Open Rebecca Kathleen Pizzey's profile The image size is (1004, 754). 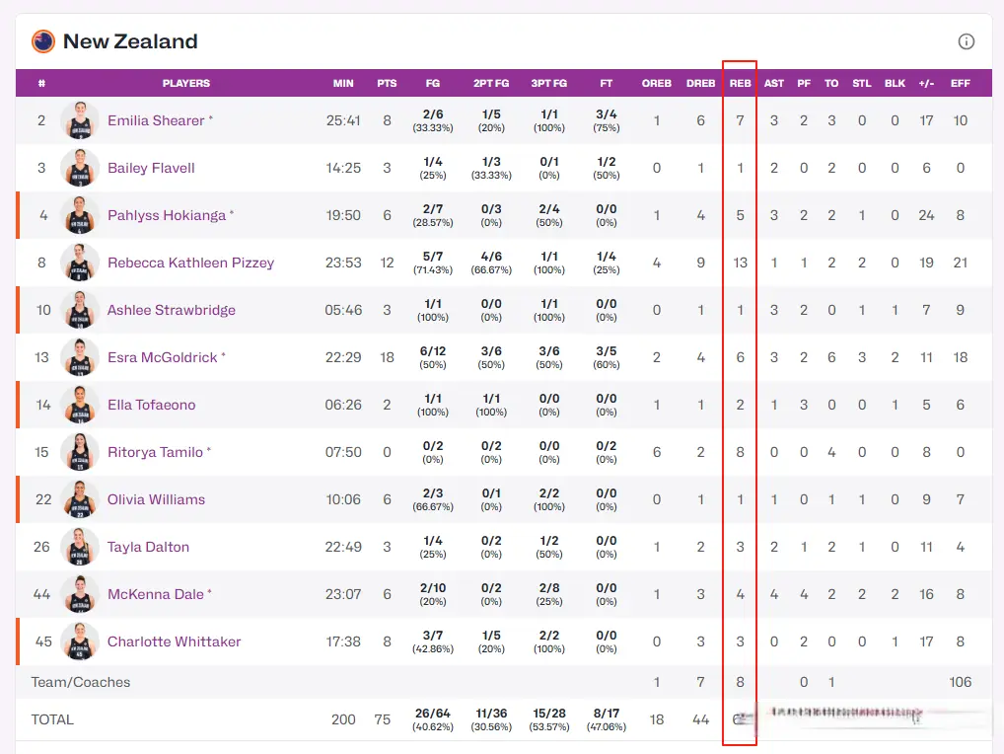(190, 263)
